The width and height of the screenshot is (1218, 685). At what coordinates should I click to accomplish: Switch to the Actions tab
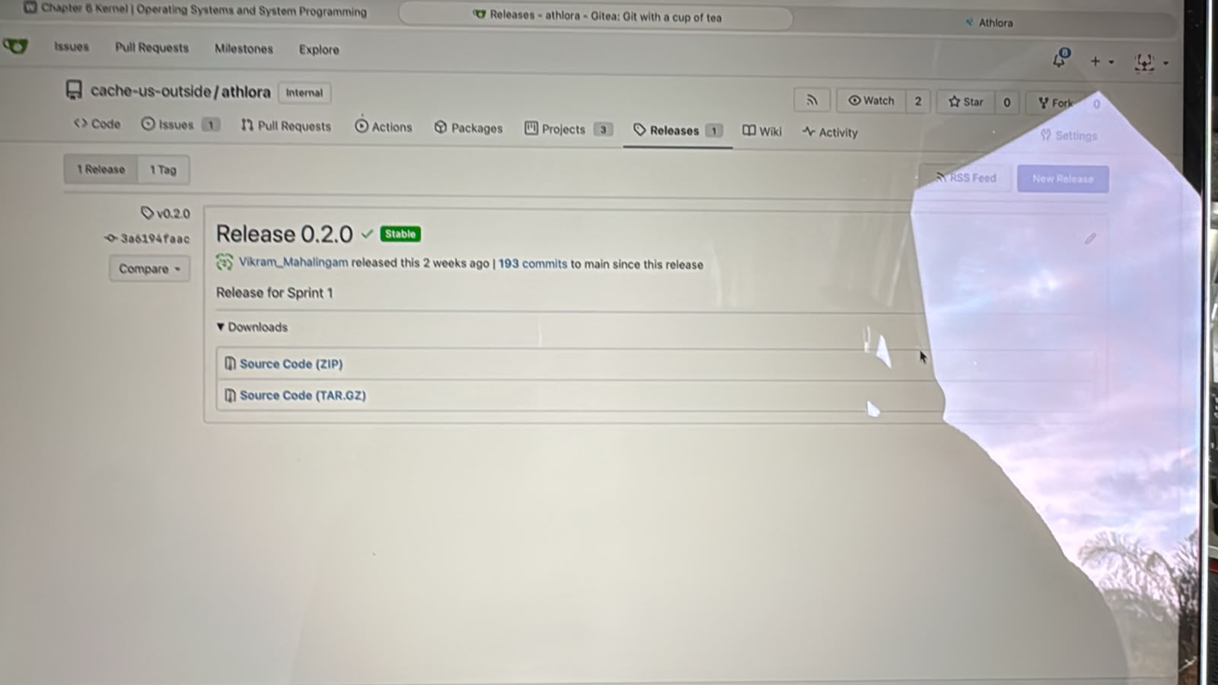point(384,127)
